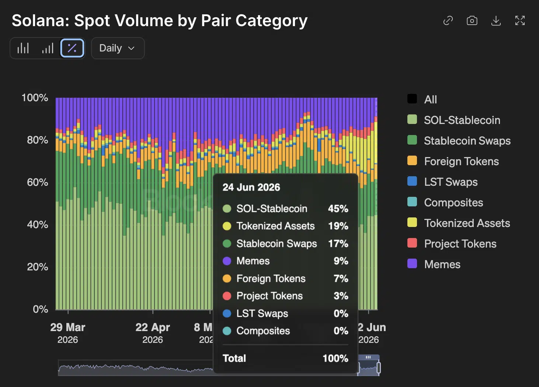This screenshot has width=539, height=387.
Task: Click LST Swaps 0% tooltip row
Action: (285, 313)
